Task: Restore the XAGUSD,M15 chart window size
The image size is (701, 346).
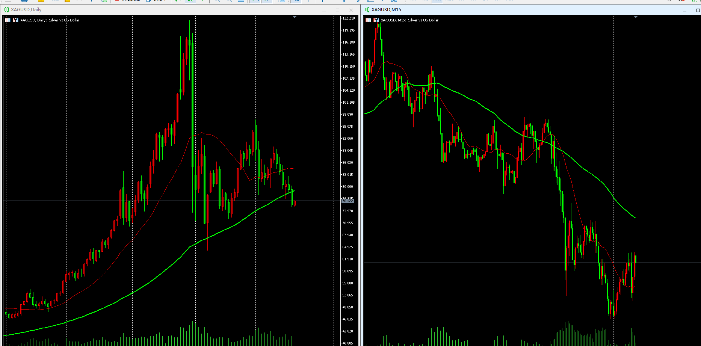Action: tap(698, 10)
